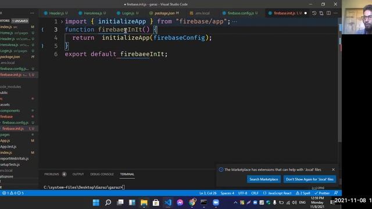Collapse the firebase folder
Screen dimensions: 372x209
click(x=6, y=117)
